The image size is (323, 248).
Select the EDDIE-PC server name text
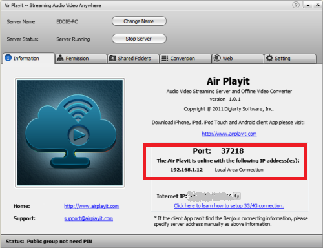tap(67, 22)
